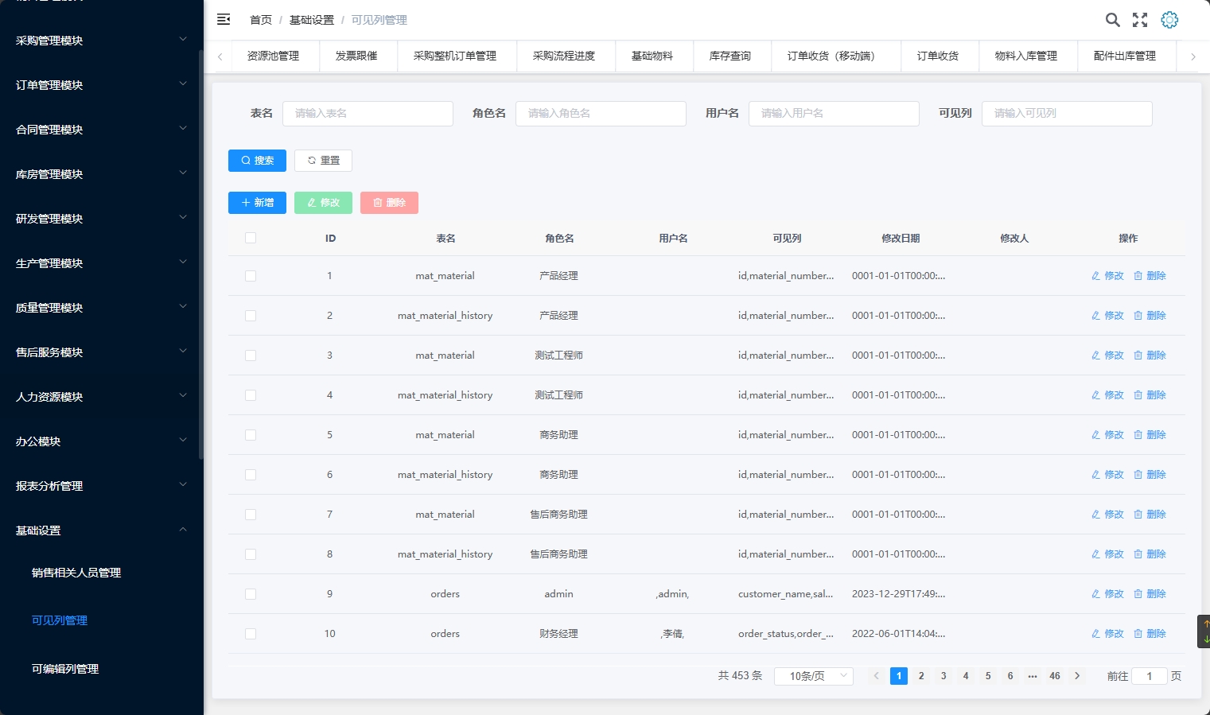1210x715 pixels.
Task: Switch to the 采购流程进度 tab
Action: 564,56
